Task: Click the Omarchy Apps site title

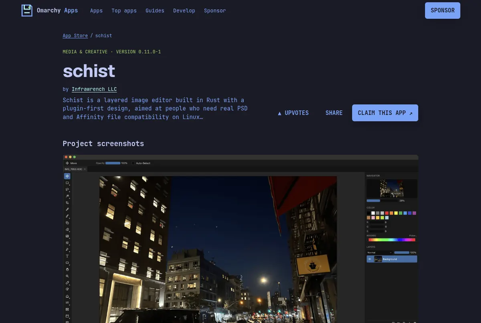Action: tap(57, 10)
